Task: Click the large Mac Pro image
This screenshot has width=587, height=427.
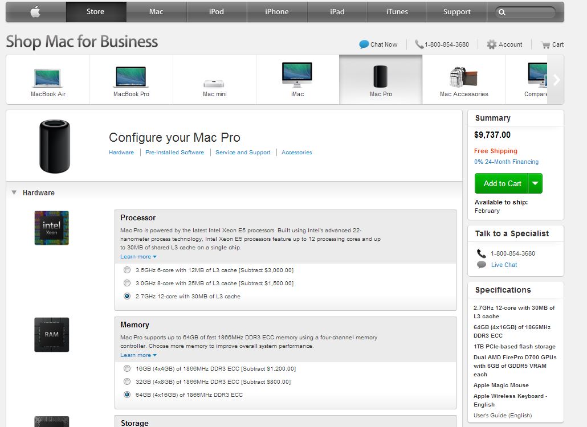Action: coord(55,146)
